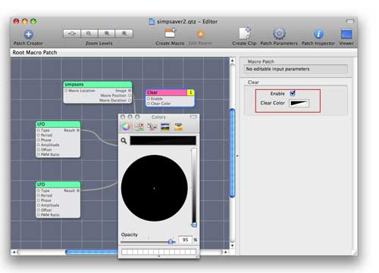The height and width of the screenshot is (273, 379).
Task: Select the simpsons patch title bar
Action: pos(98,84)
